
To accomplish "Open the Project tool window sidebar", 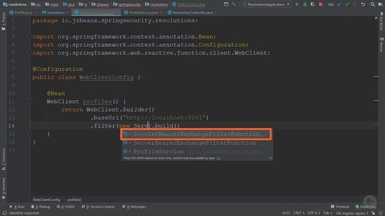I will click(3, 22).
